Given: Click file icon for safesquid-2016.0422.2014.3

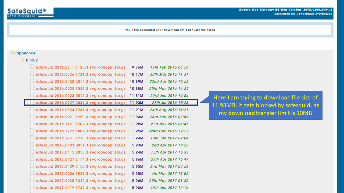Looking at the screenshot, I should (x=32, y=81).
